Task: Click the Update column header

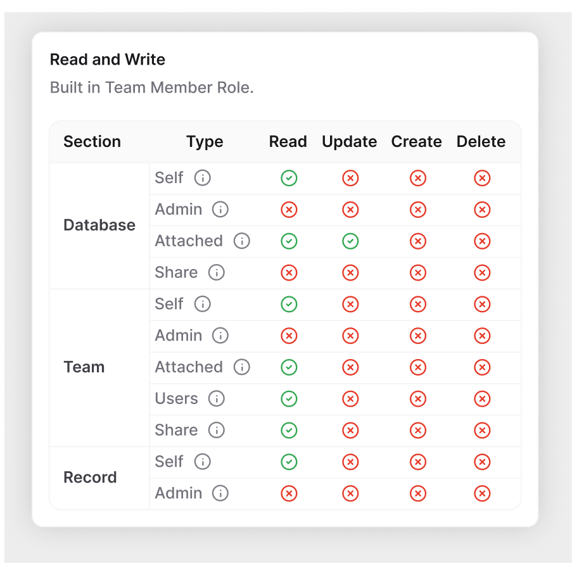Action: tap(349, 141)
